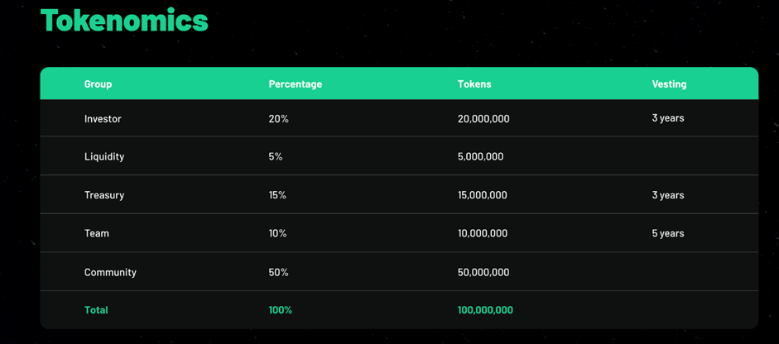
Task: Click the Vesting column header
Action: (669, 84)
